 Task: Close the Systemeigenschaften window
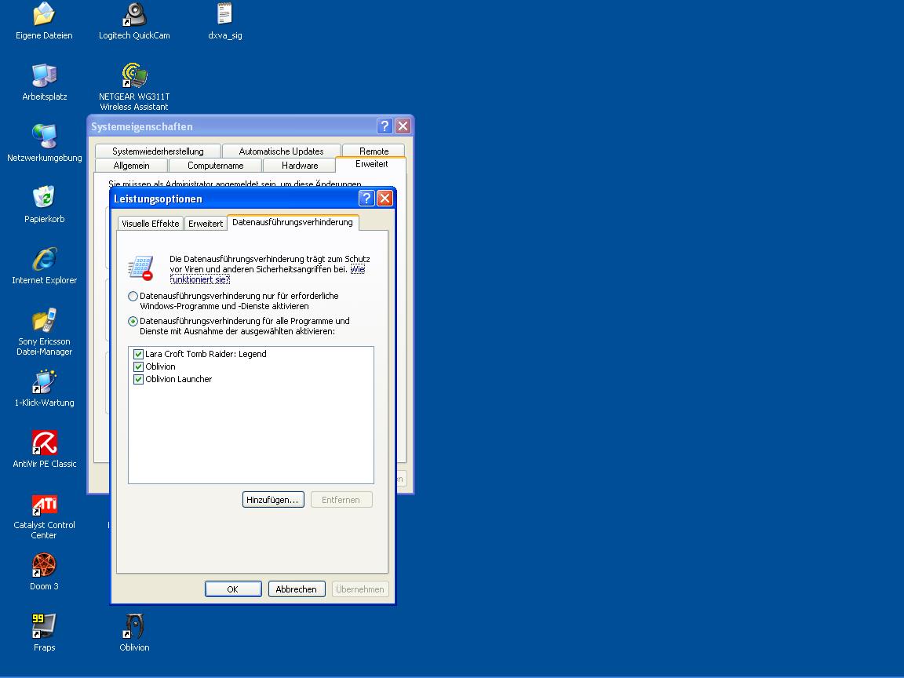(403, 126)
